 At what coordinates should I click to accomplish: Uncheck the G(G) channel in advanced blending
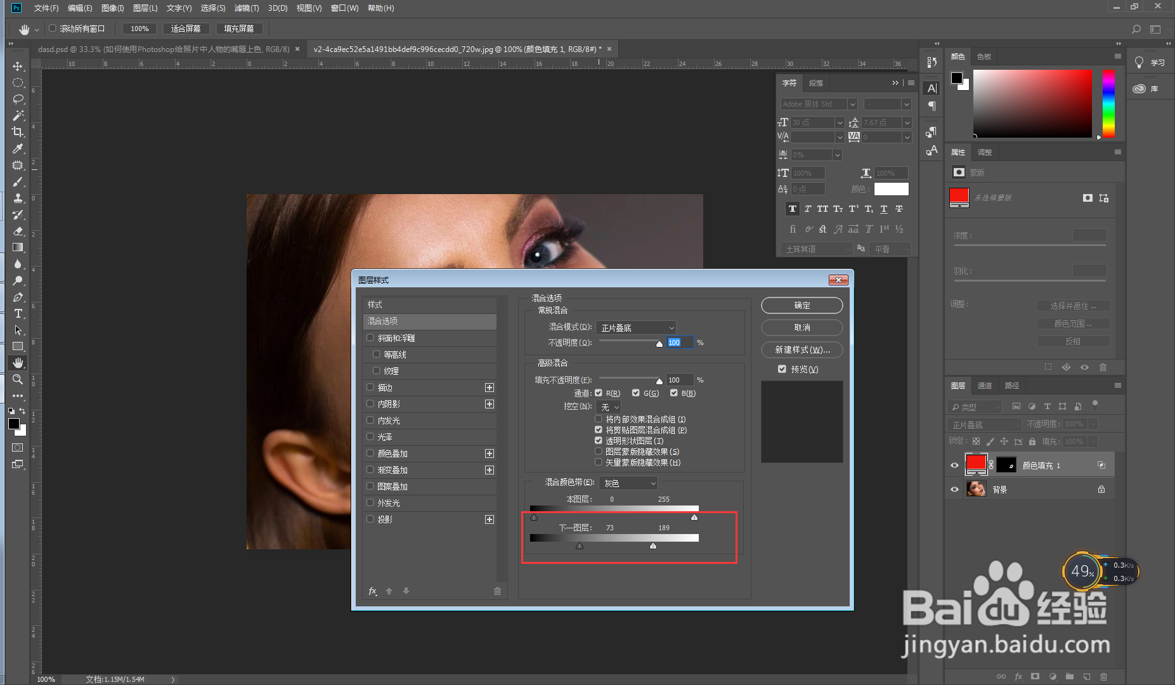pyautogui.click(x=635, y=393)
